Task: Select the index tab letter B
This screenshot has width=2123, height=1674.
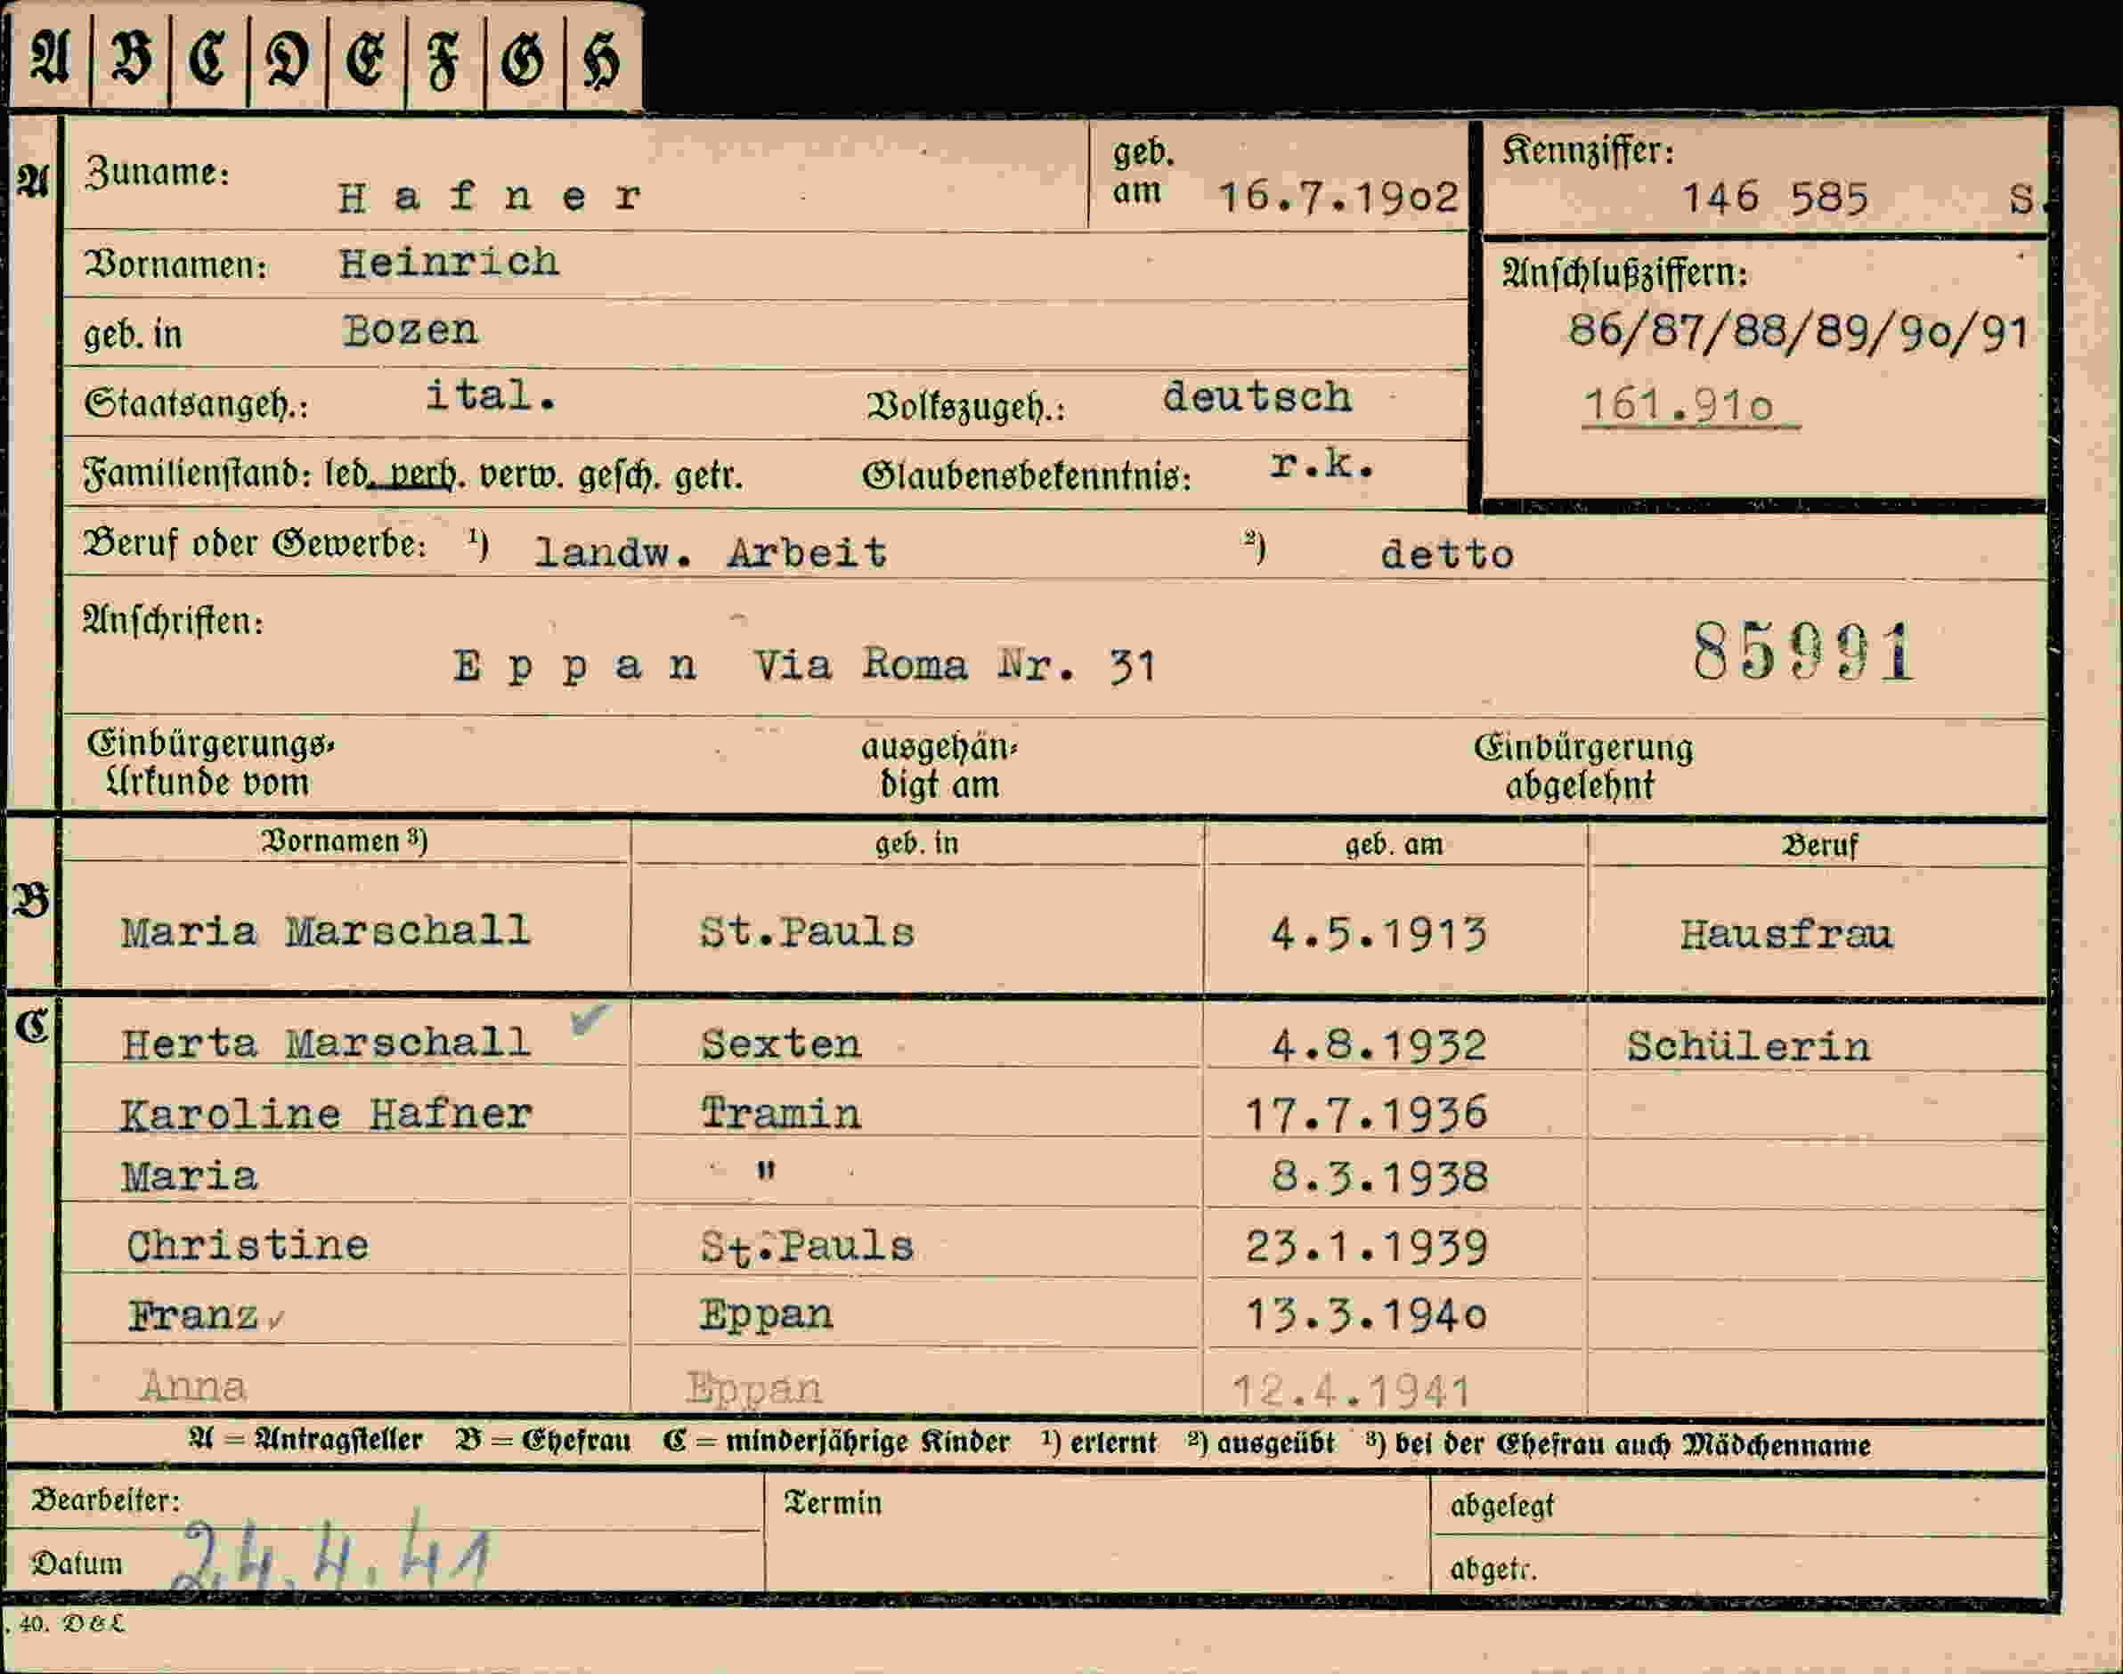Action: (131, 57)
